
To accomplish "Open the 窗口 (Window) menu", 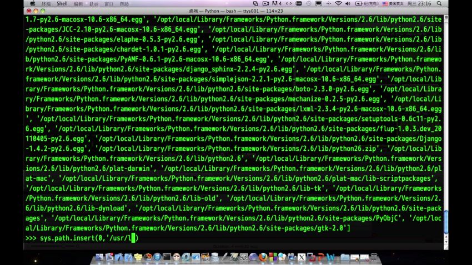I will pyautogui.click(x=109, y=3).
